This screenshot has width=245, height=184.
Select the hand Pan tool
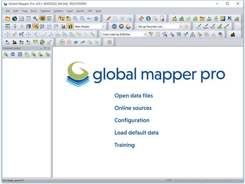[68, 18]
